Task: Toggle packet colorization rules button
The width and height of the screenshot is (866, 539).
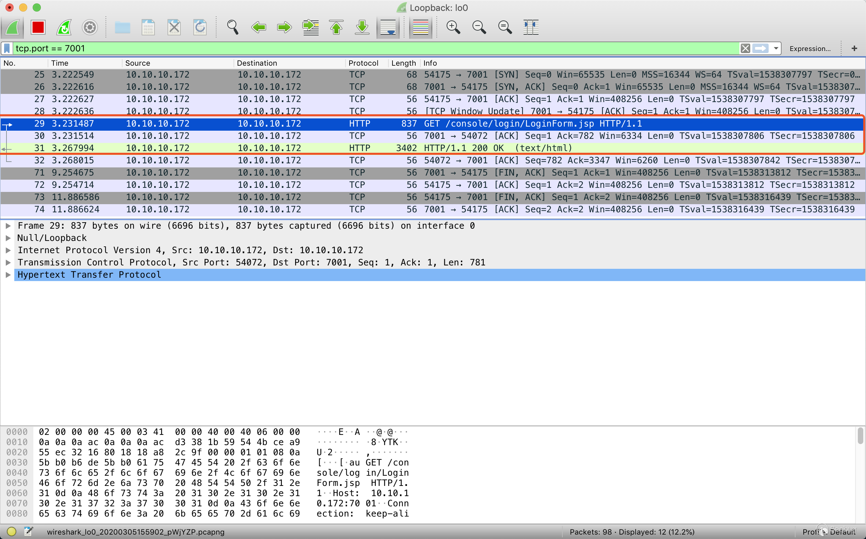Action: click(x=420, y=27)
